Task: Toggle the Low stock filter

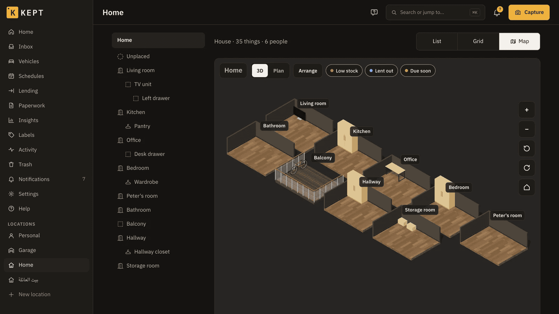Action: click(x=344, y=71)
